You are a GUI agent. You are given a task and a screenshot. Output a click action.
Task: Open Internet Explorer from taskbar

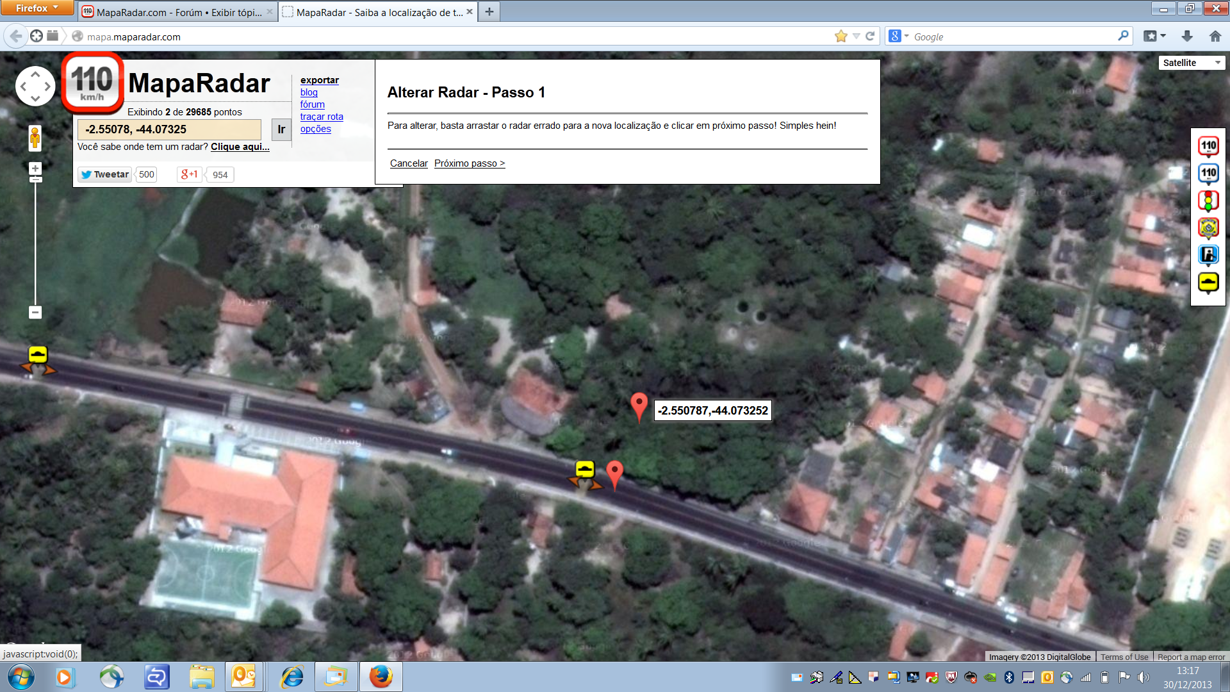pyautogui.click(x=292, y=677)
